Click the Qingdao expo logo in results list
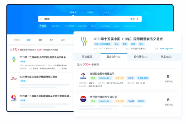Viewport: 186px width, 124px height. coord(14,97)
